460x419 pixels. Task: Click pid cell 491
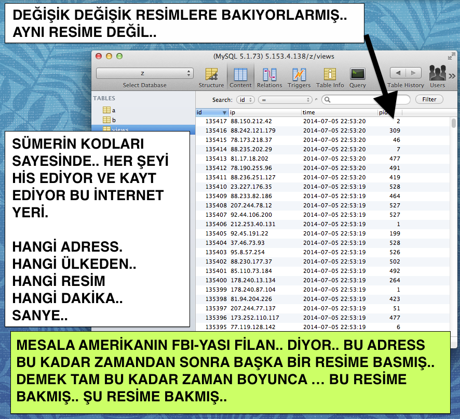click(x=395, y=168)
